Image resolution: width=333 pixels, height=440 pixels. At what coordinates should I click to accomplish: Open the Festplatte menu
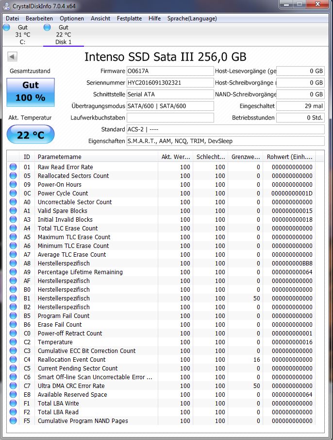129,18
